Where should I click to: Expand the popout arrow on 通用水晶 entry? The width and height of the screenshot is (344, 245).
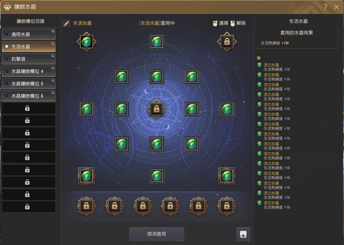point(53,31)
